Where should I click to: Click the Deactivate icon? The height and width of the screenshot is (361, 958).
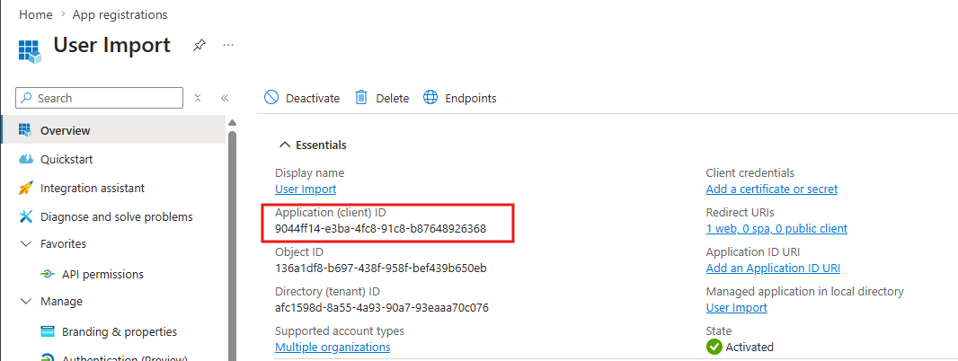[271, 98]
